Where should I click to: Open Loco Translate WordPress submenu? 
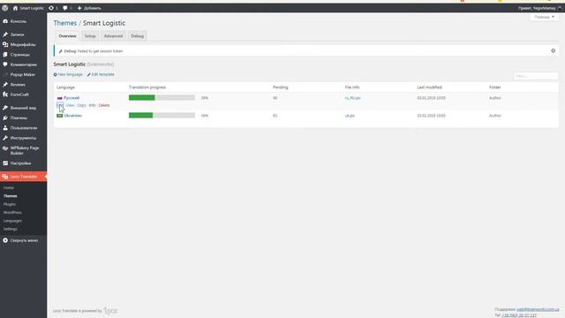click(12, 213)
